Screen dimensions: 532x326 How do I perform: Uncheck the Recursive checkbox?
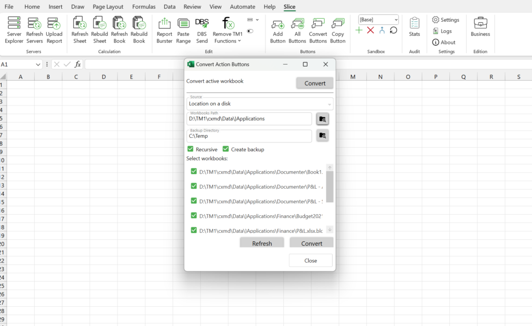tap(191, 149)
